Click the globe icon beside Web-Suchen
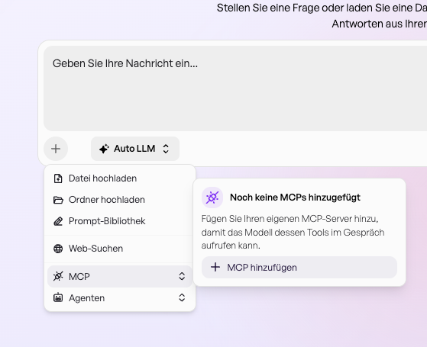 tap(58, 249)
